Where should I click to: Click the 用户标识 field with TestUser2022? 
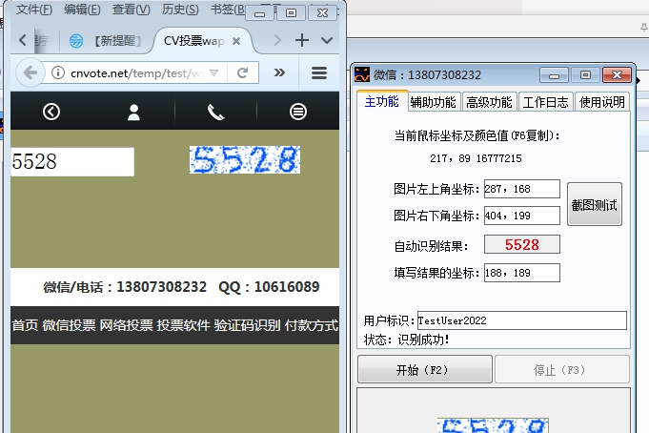point(522,320)
